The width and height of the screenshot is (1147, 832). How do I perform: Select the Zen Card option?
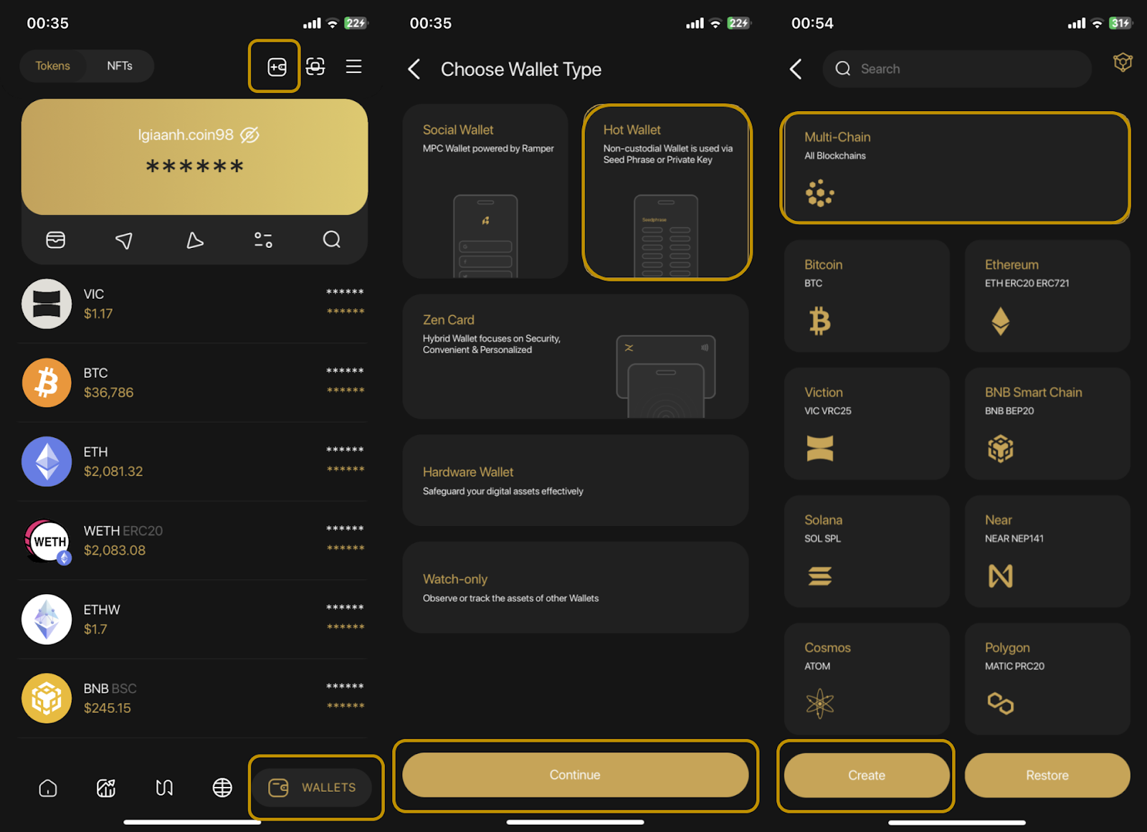pos(576,357)
